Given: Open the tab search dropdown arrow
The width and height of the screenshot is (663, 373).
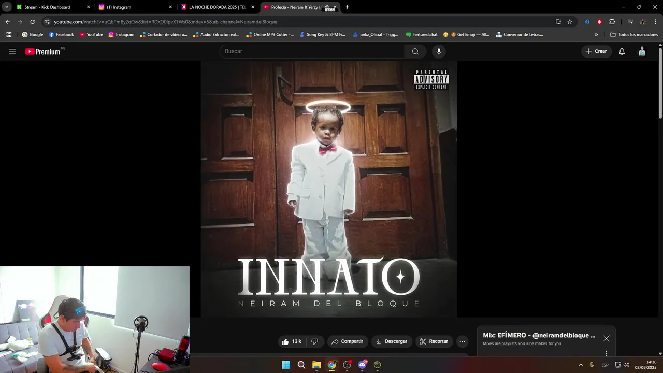Looking at the screenshot, I should point(7,7).
